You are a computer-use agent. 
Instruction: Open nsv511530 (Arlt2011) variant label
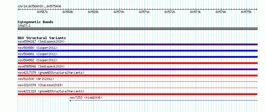click(x=36, y=79)
